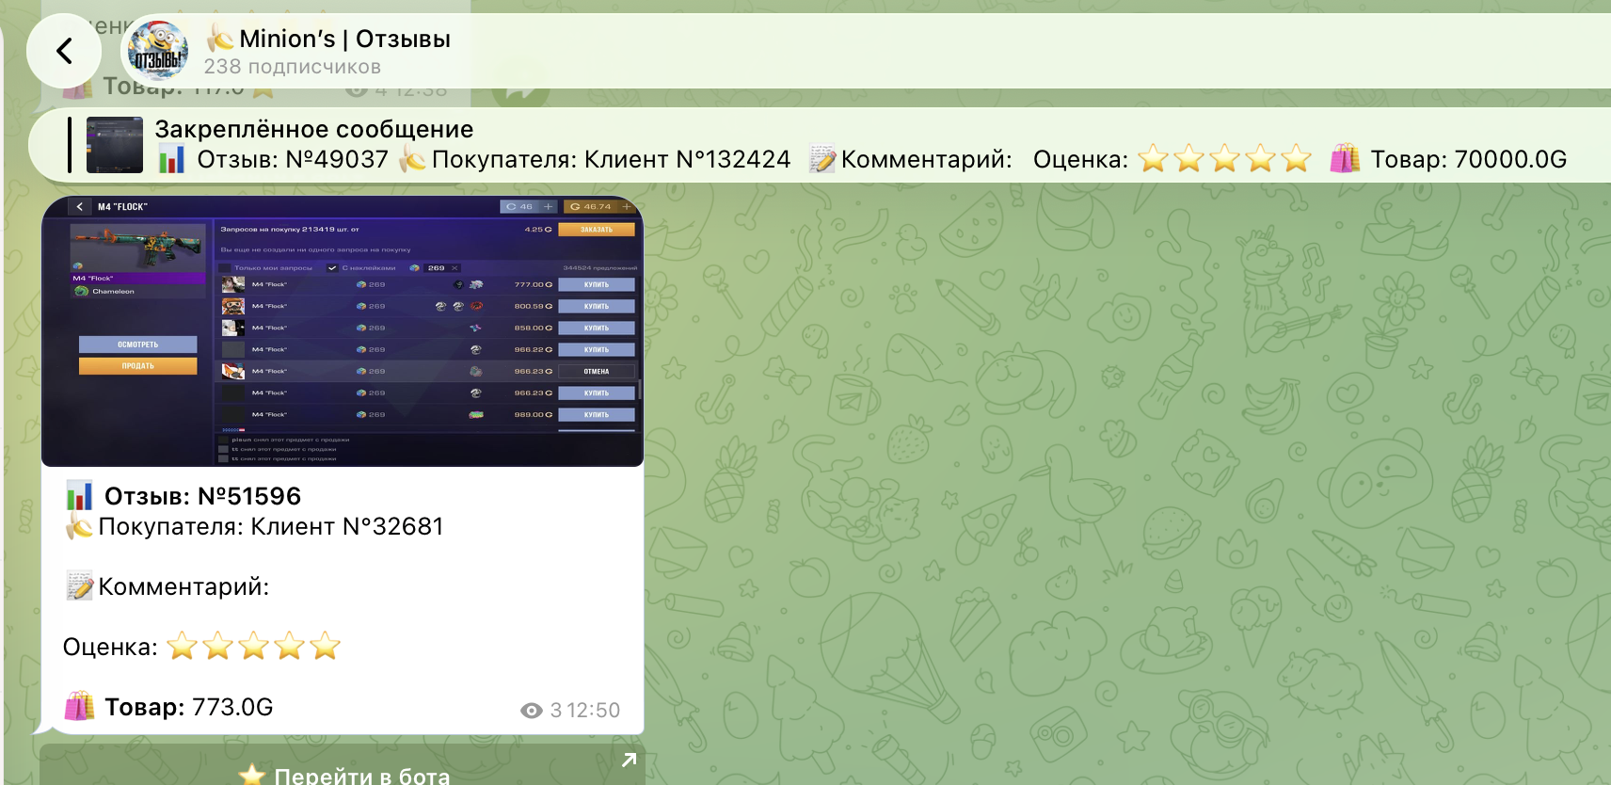The image size is (1611, 785).
Task: Click the five-star rating after "Оценка:" in the post
Action: pyautogui.click(x=253, y=647)
